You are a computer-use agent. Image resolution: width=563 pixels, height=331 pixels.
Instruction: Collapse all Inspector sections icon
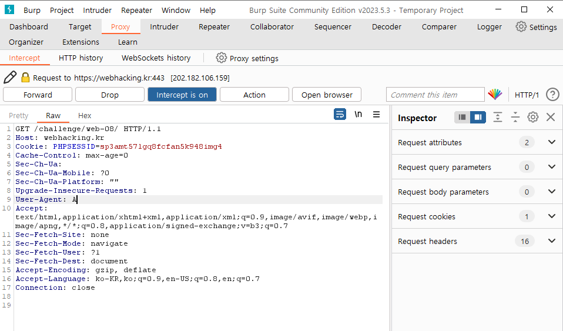tap(515, 117)
